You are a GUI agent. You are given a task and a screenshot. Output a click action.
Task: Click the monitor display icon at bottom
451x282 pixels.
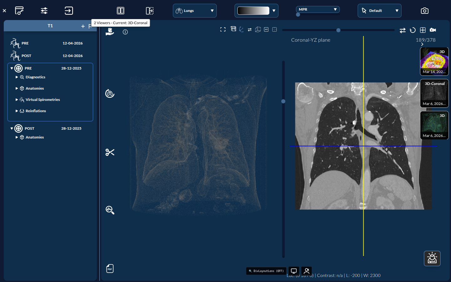294,271
